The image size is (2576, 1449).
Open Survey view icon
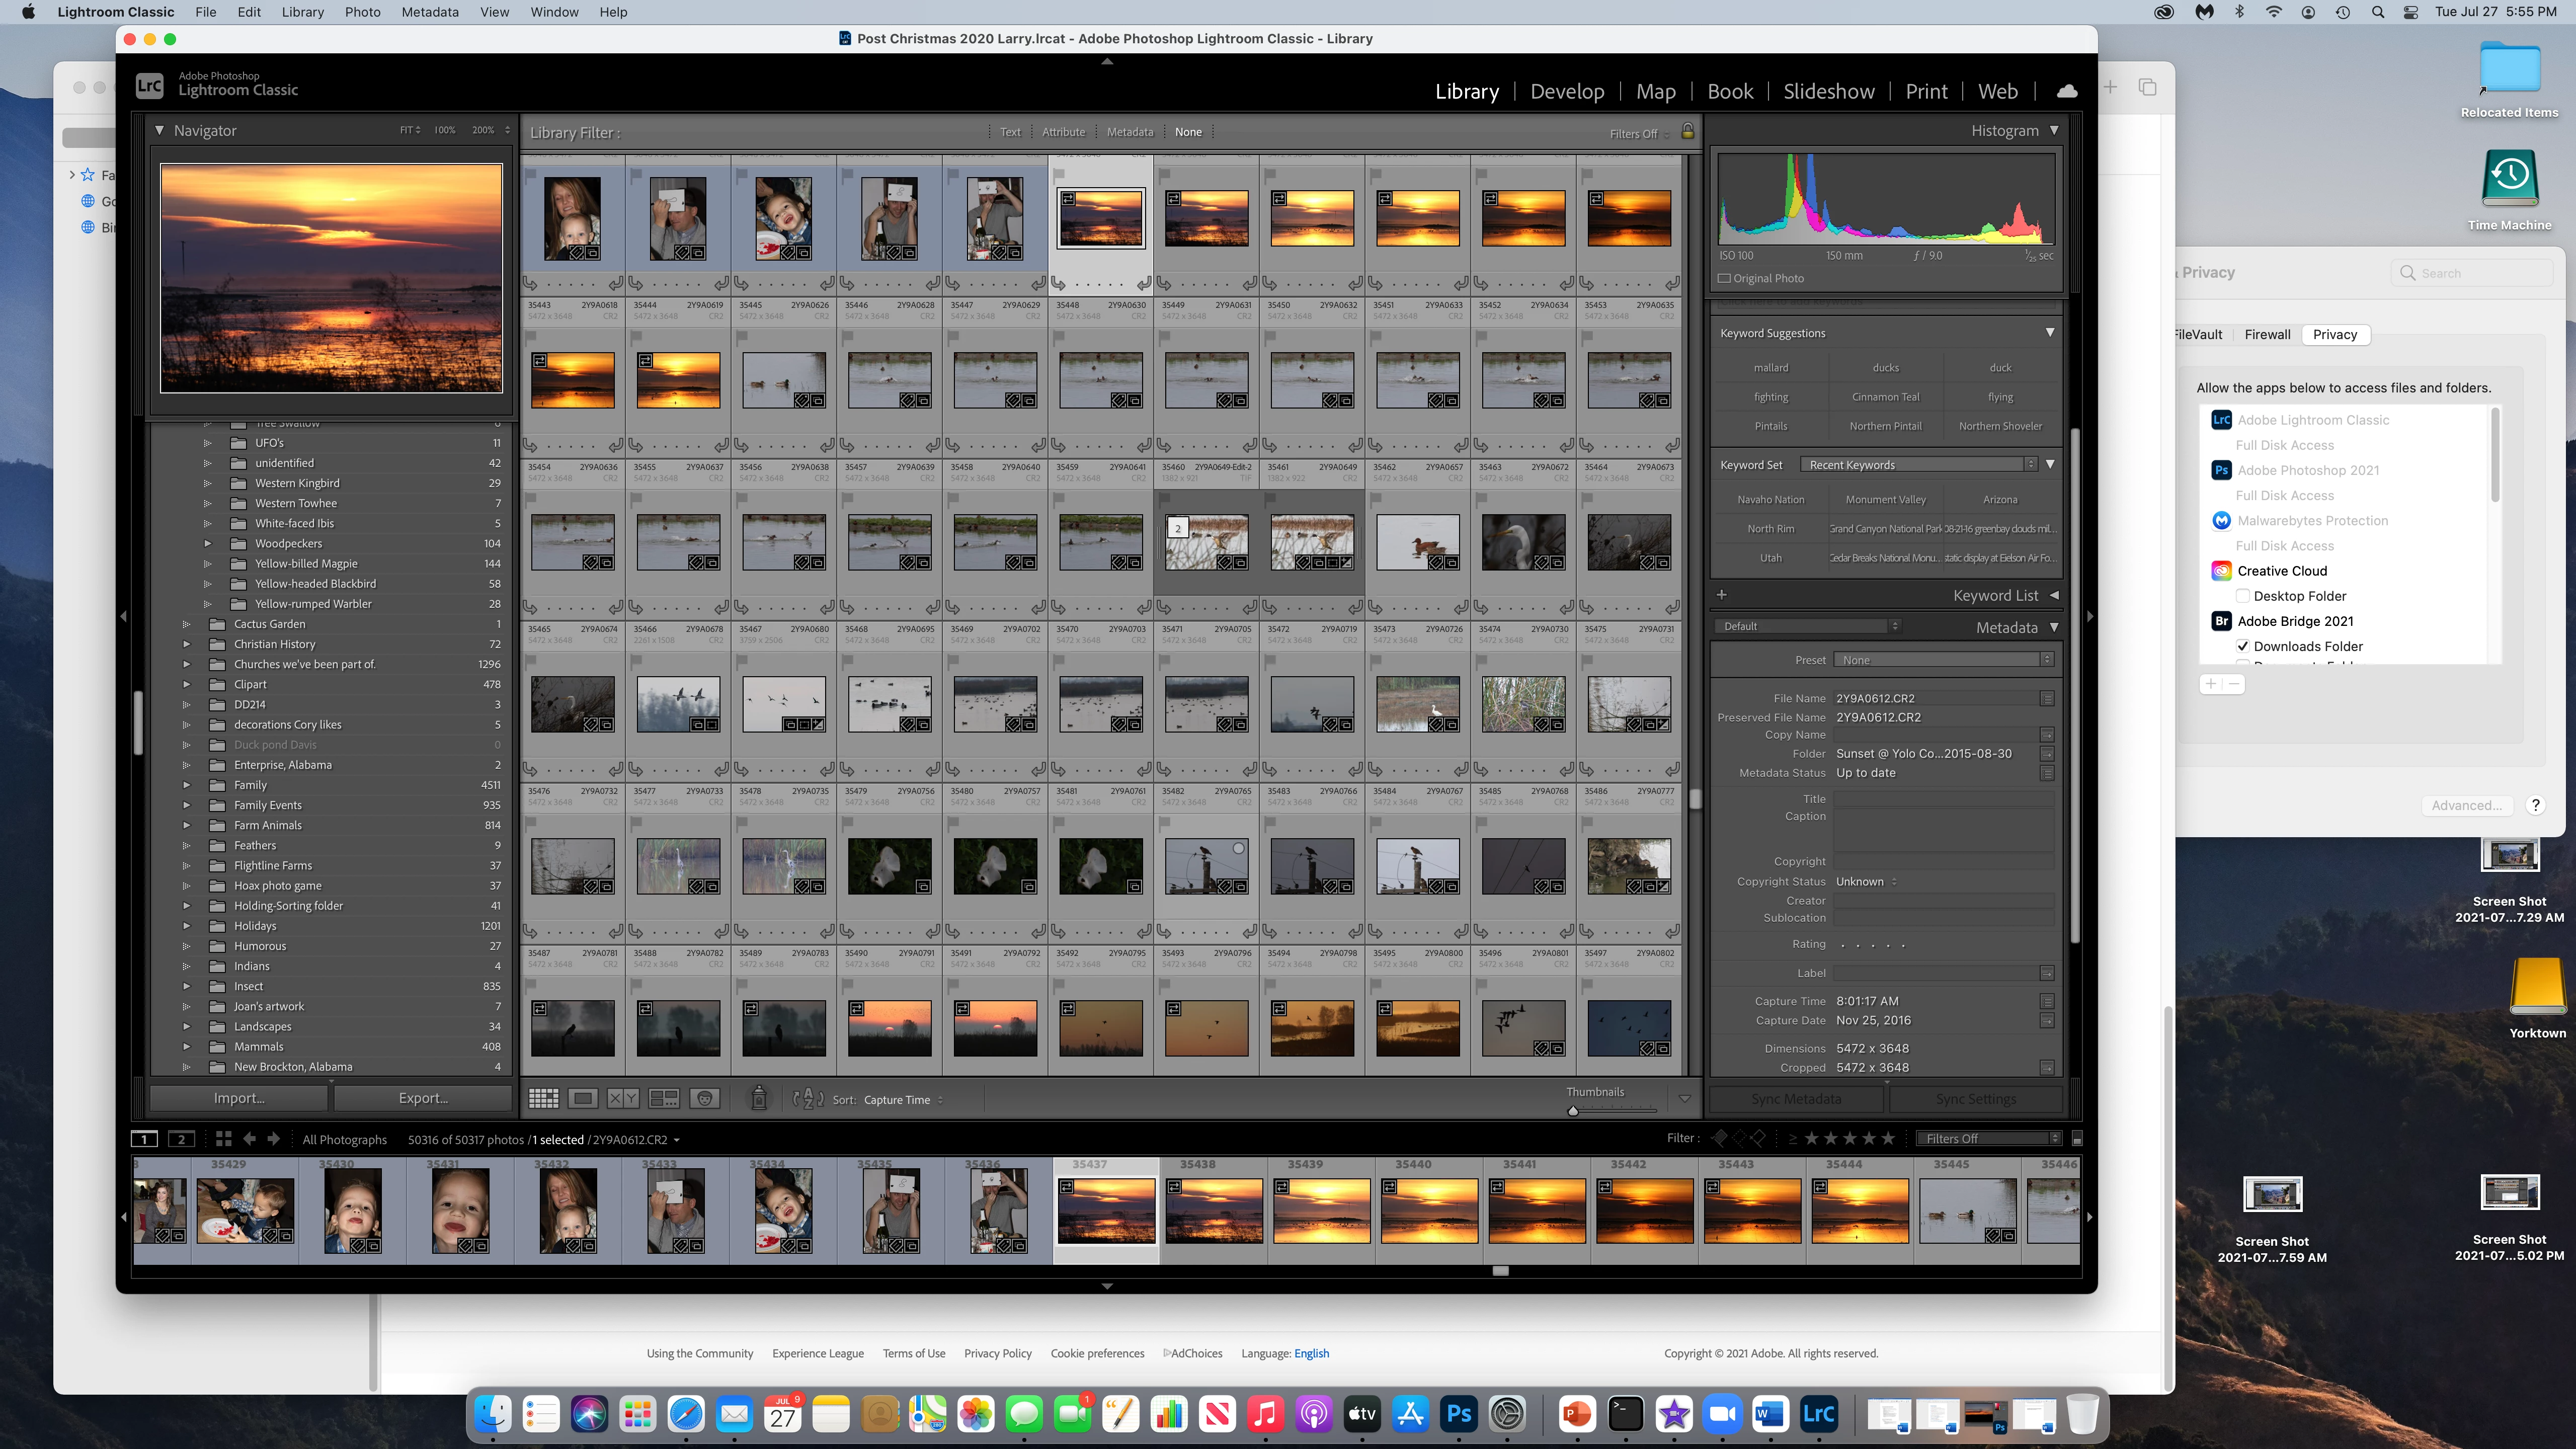tap(664, 1099)
